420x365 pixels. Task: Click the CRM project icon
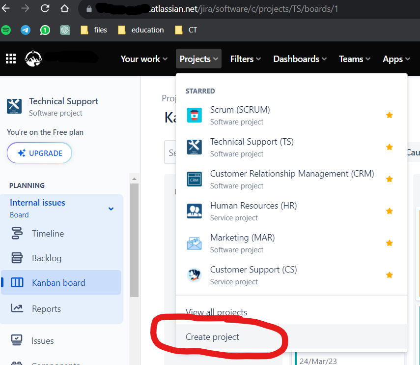tap(194, 179)
